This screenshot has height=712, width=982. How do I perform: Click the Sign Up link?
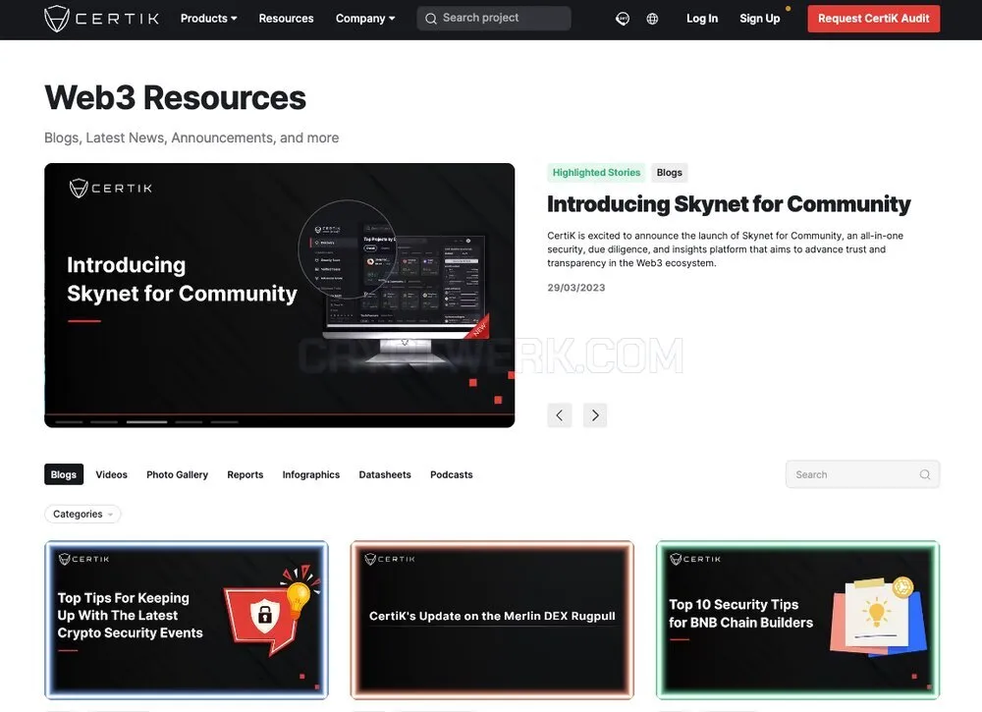tap(760, 18)
